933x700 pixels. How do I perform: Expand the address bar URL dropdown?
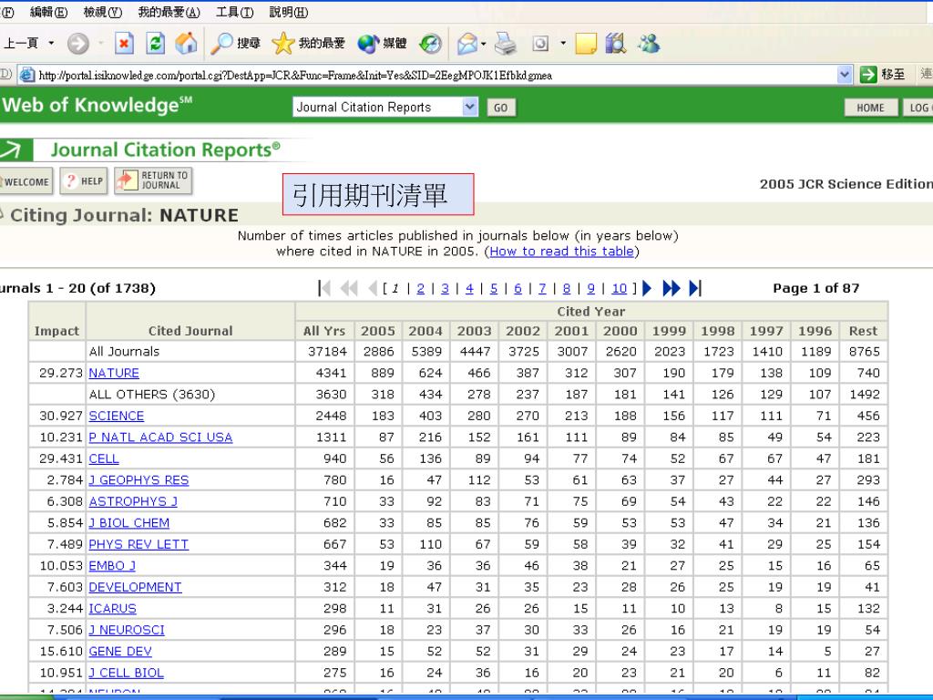(845, 75)
